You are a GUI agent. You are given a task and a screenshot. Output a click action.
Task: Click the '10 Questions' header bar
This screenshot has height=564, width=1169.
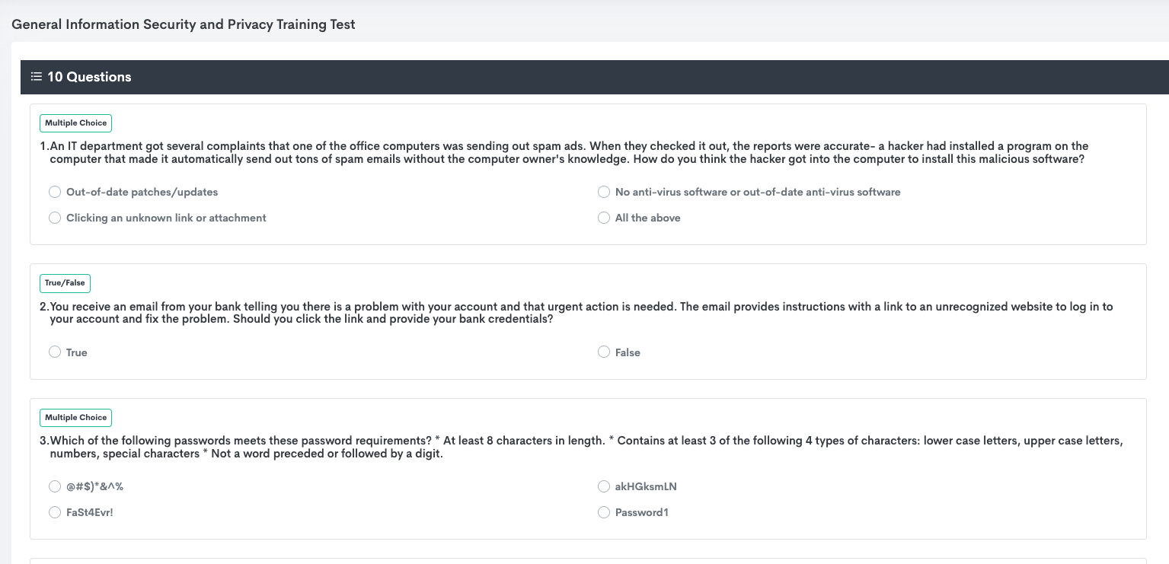pos(595,77)
